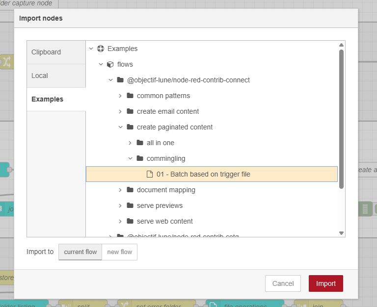Expand the serve web content folder
Image resolution: width=377 pixels, height=307 pixels.
point(120,221)
